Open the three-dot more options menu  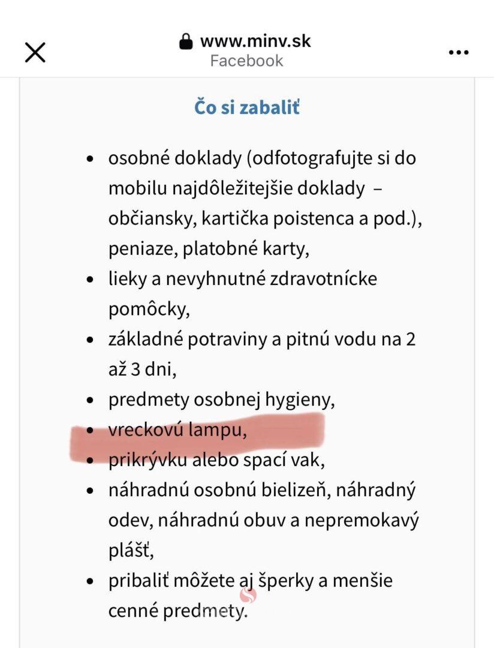click(x=459, y=52)
